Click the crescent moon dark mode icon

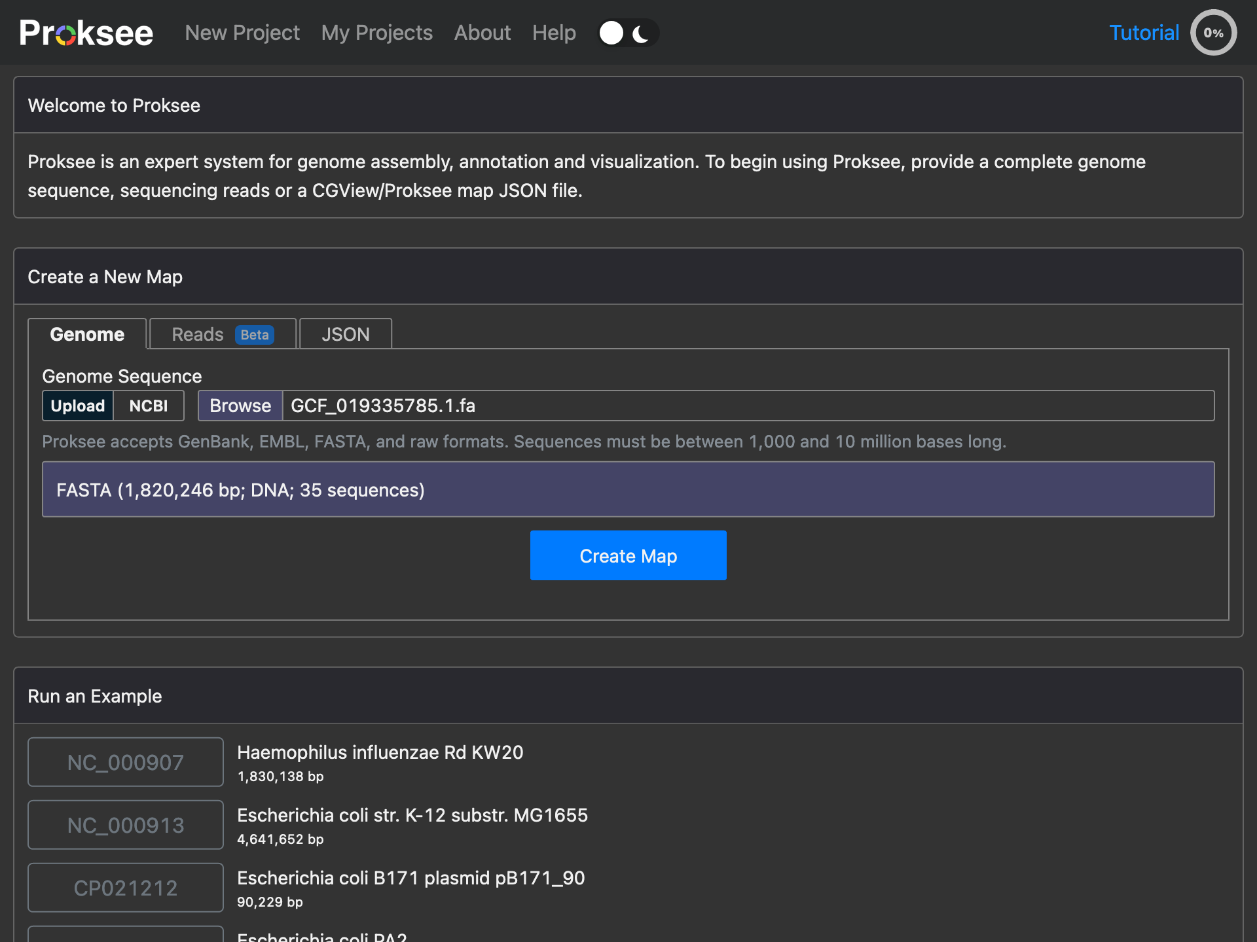(x=641, y=33)
